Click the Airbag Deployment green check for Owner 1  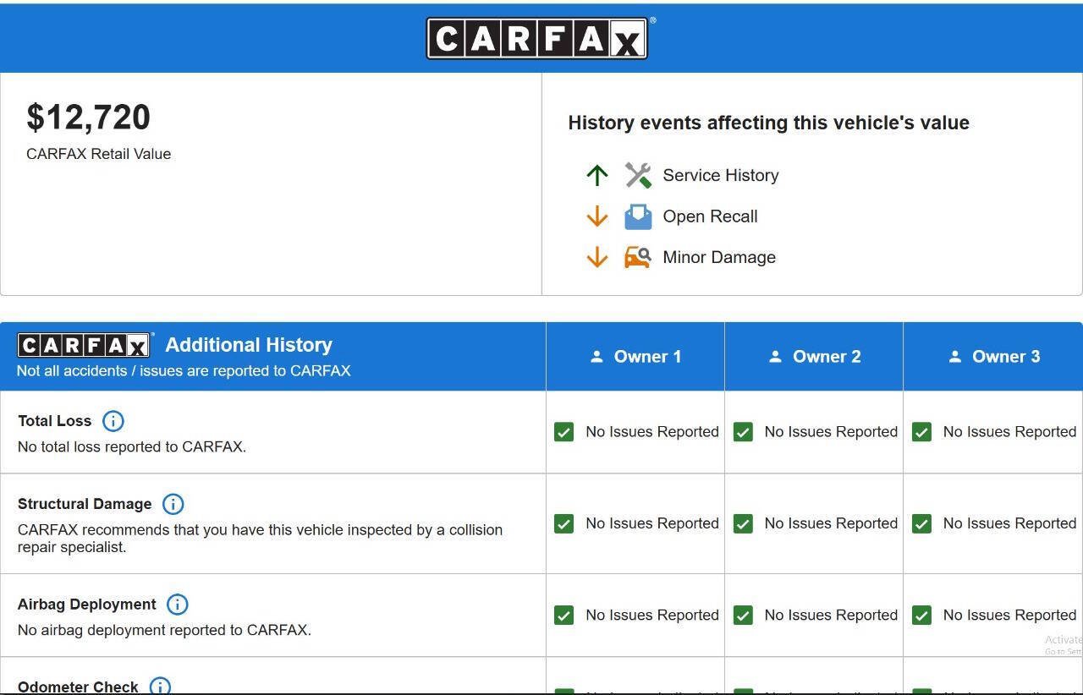coord(564,616)
